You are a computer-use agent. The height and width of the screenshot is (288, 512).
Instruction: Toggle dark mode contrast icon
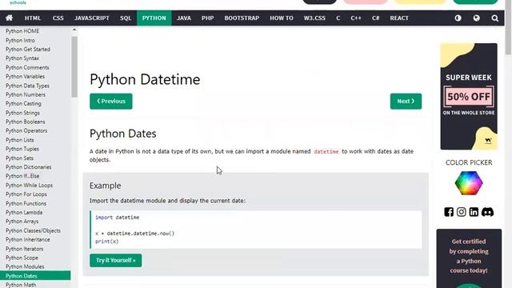click(458, 18)
